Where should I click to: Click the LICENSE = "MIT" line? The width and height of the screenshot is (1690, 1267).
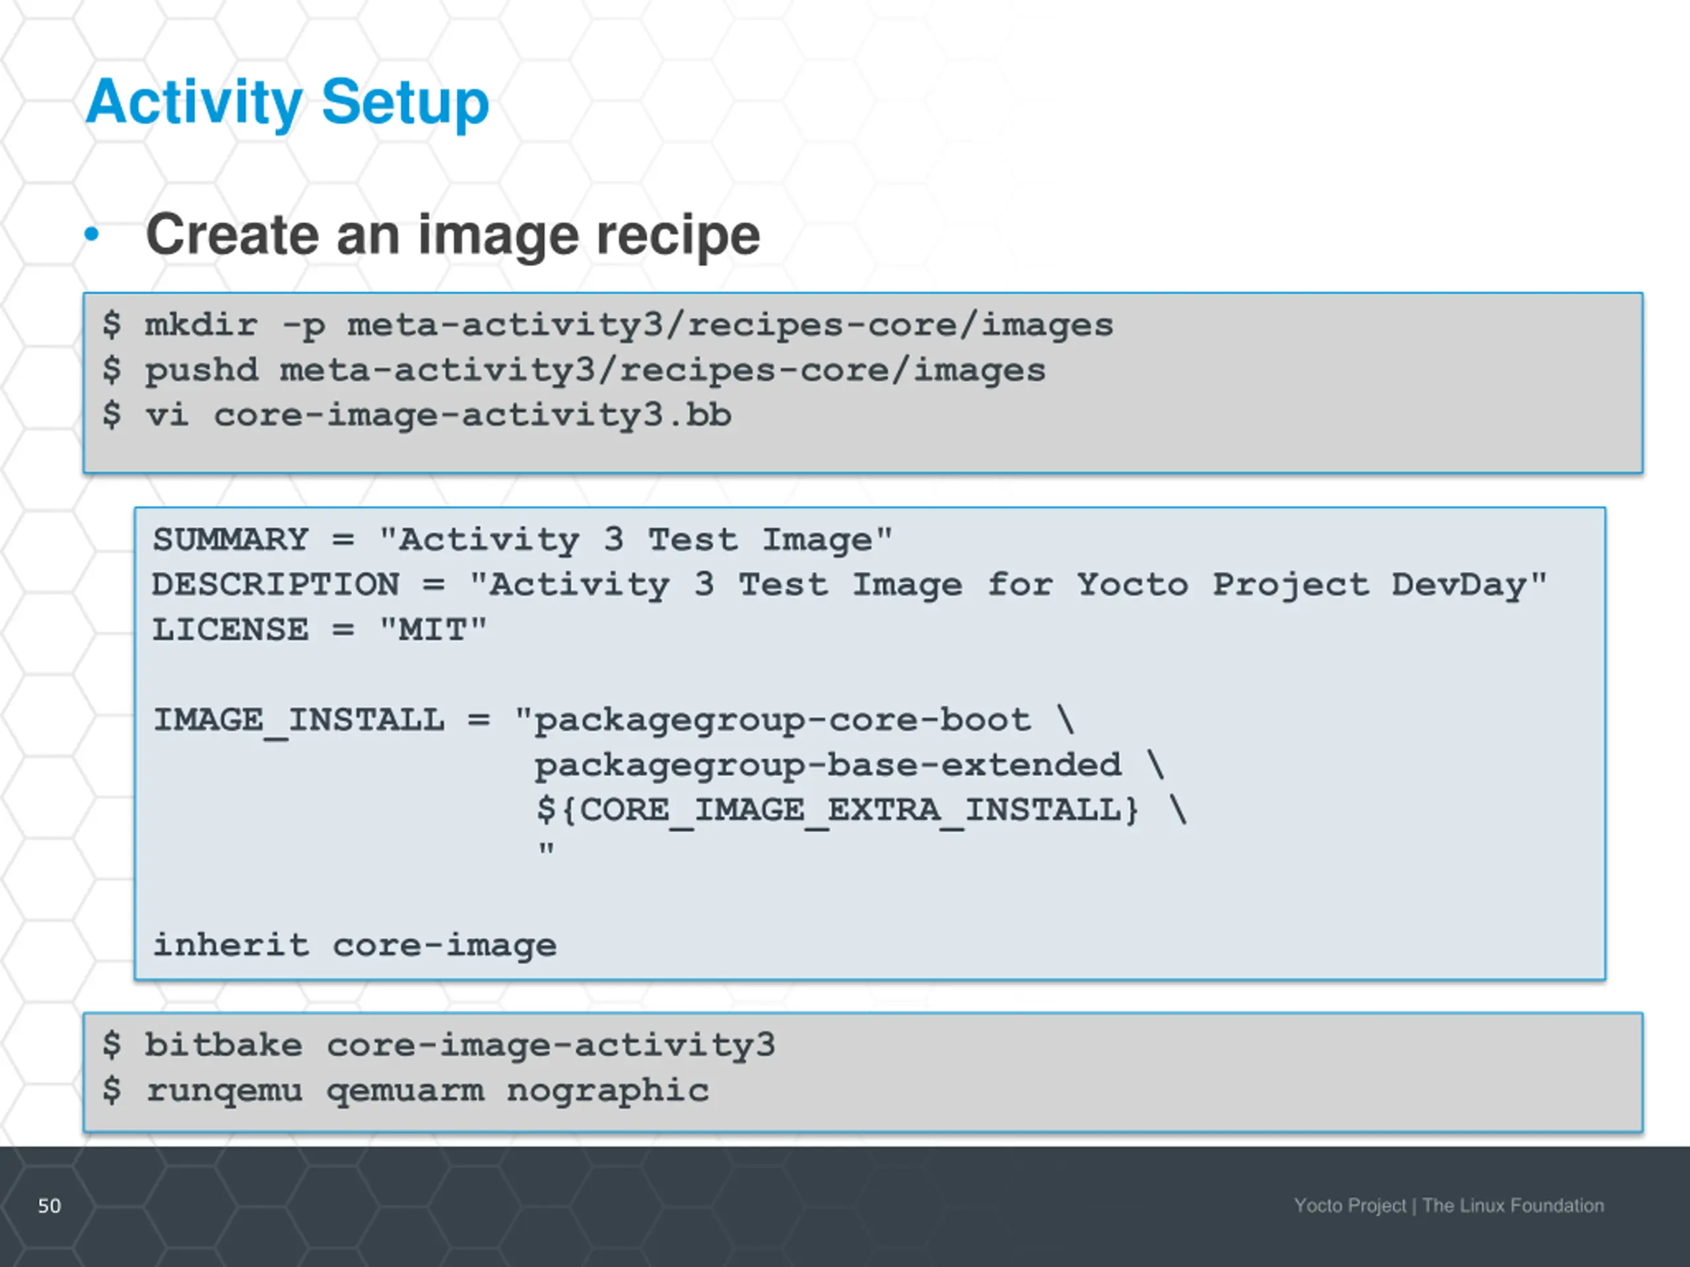pyautogui.click(x=320, y=630)
